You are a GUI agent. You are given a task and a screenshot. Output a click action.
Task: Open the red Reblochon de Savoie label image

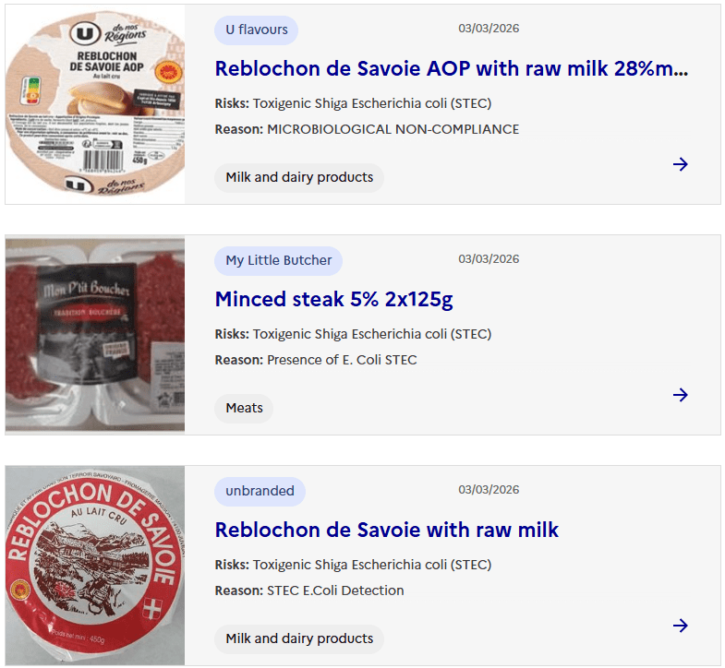pyautogui.click(x=95, y=566)
